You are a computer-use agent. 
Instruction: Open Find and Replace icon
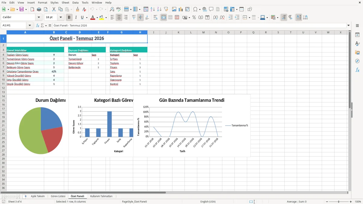pos(112,9)
